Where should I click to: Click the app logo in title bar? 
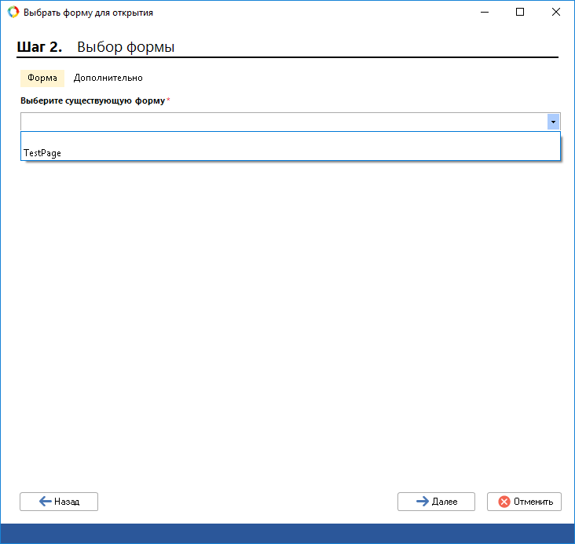pyautogui.click(x=13, y=13)
